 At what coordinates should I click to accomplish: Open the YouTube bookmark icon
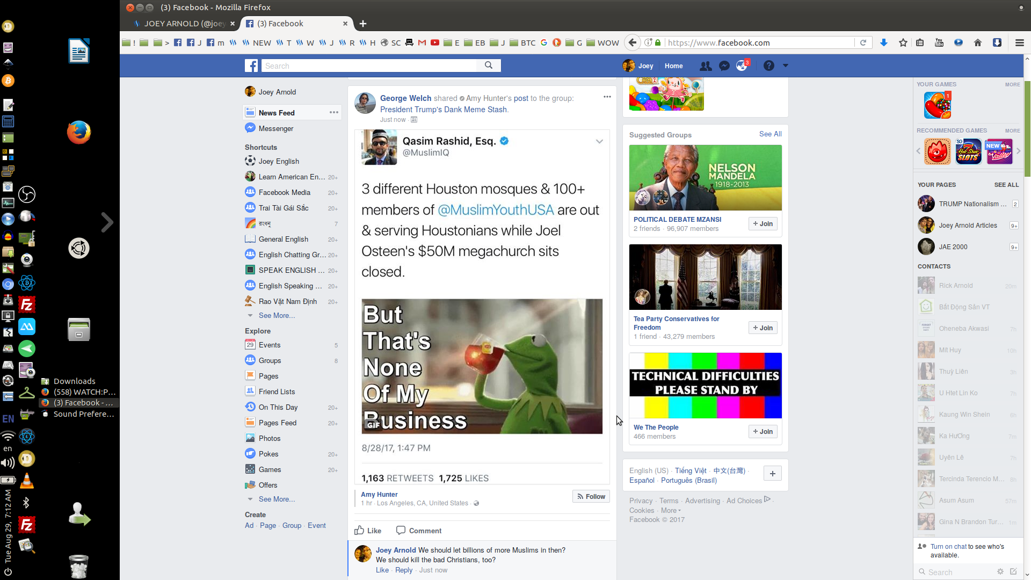click(x=435, y=43)
